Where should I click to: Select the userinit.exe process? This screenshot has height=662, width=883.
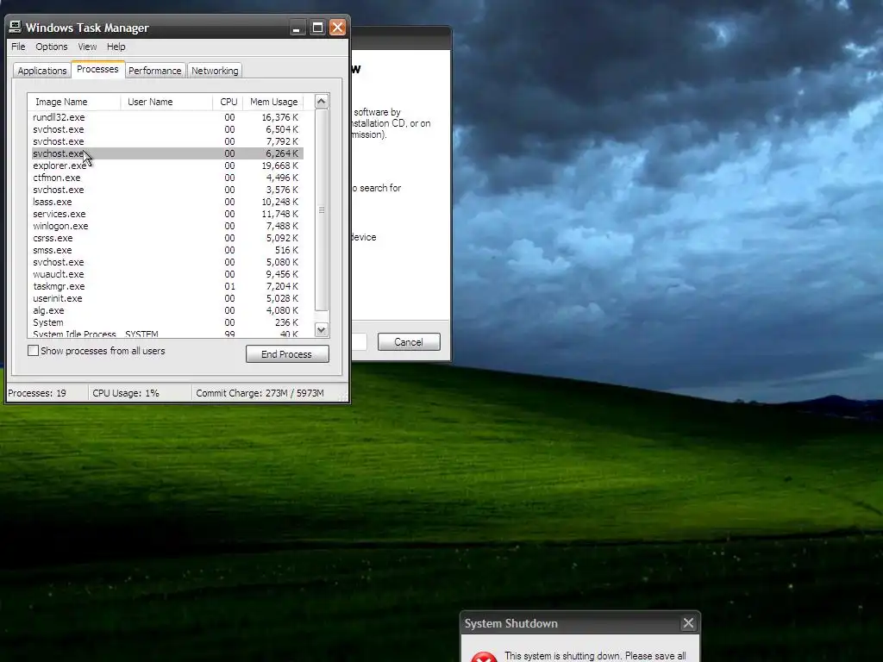coord(167,298)
